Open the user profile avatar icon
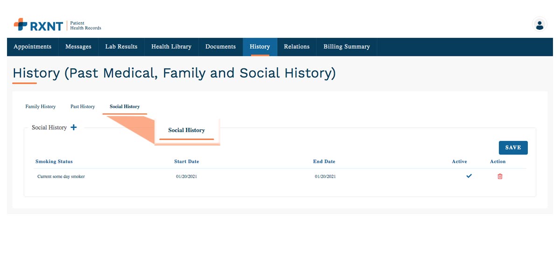 [x=539, y=25]
